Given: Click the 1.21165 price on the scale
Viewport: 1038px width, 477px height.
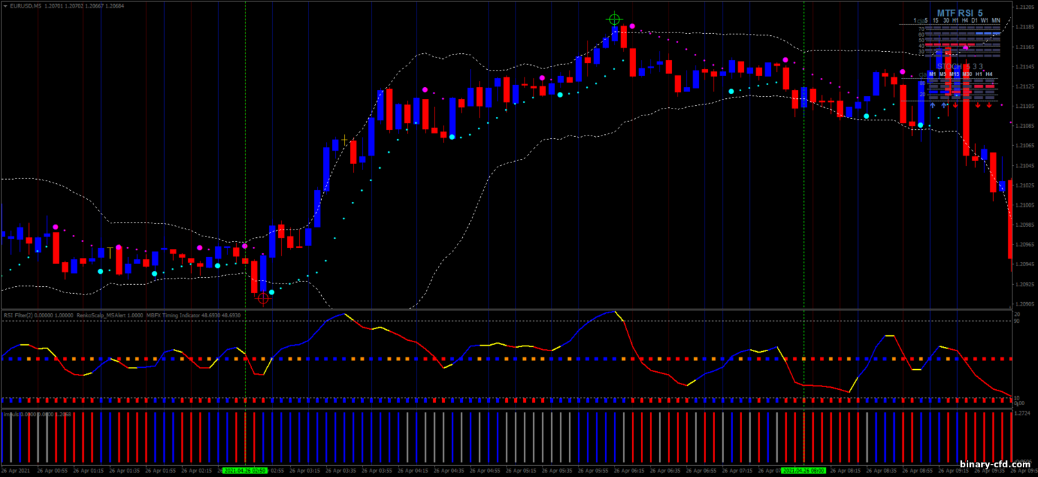Looking at the screenshot, I should [1025, 47].
